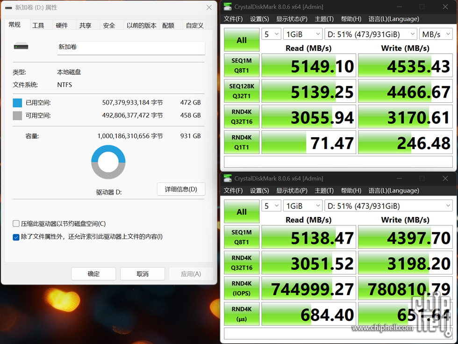Click the 507,379,933,184 字节 used space value
The height and width of the screenshot is (344, 458).
133,103
